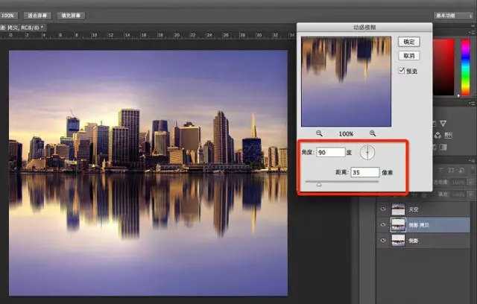Click the distance slider handle
Screen dimensions: 477x304
click(319, 183)
